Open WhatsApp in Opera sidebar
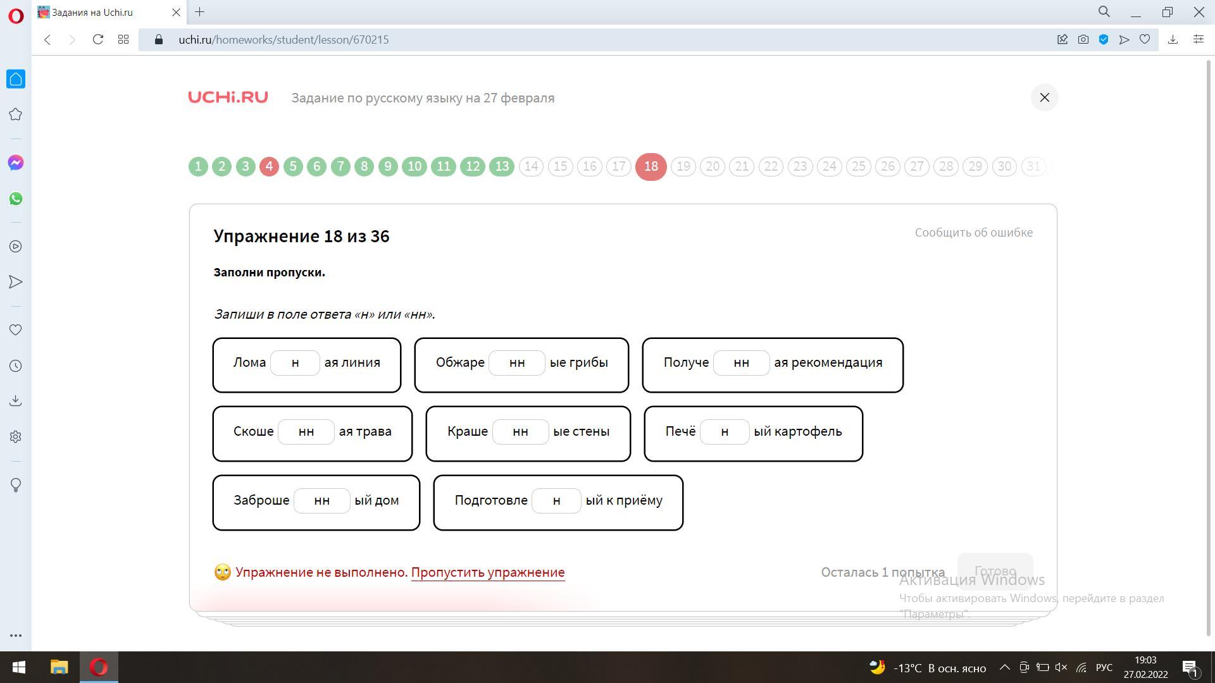The width and height of the screenshot is (1215, 683). (16, 199)
